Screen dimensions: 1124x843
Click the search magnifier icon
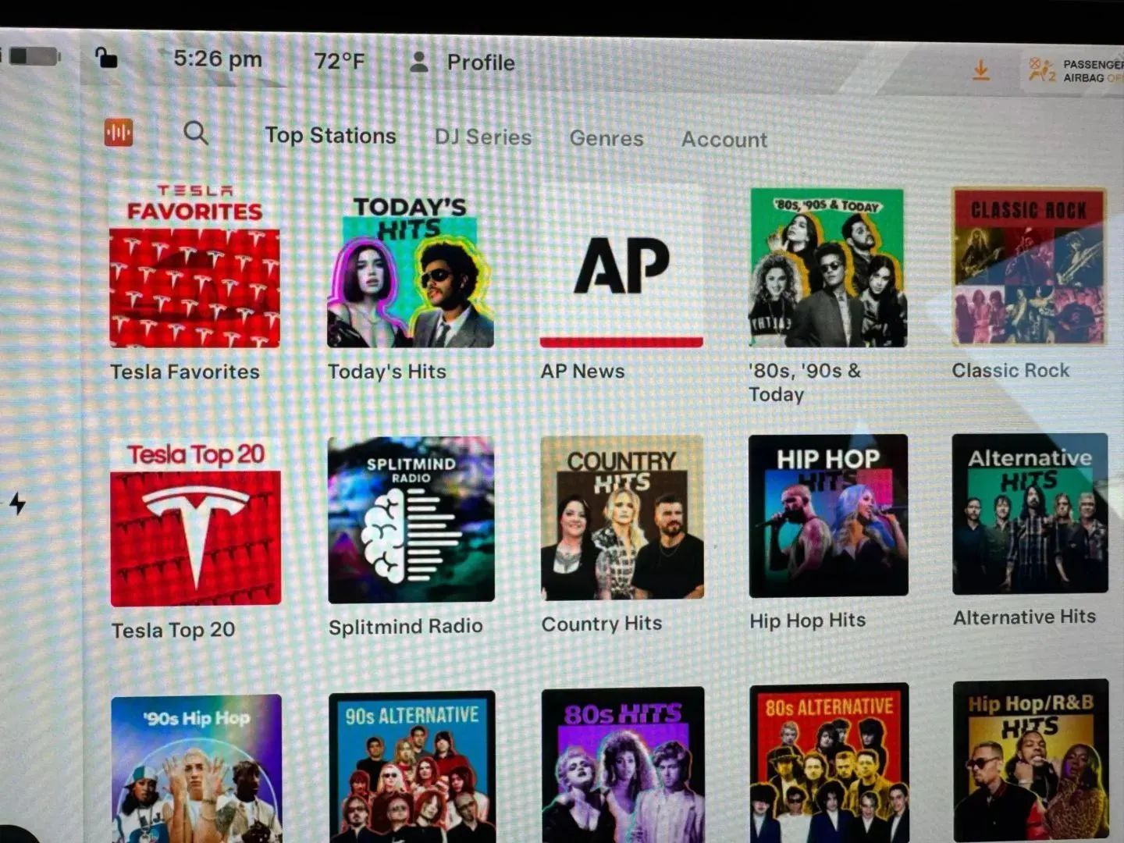(196, 133)
